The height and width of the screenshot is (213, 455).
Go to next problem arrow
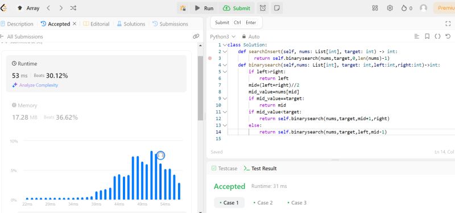coord(61,8)
